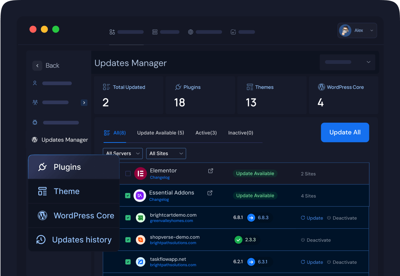Check the Elementor row checkbox

[x=128, y=173]
